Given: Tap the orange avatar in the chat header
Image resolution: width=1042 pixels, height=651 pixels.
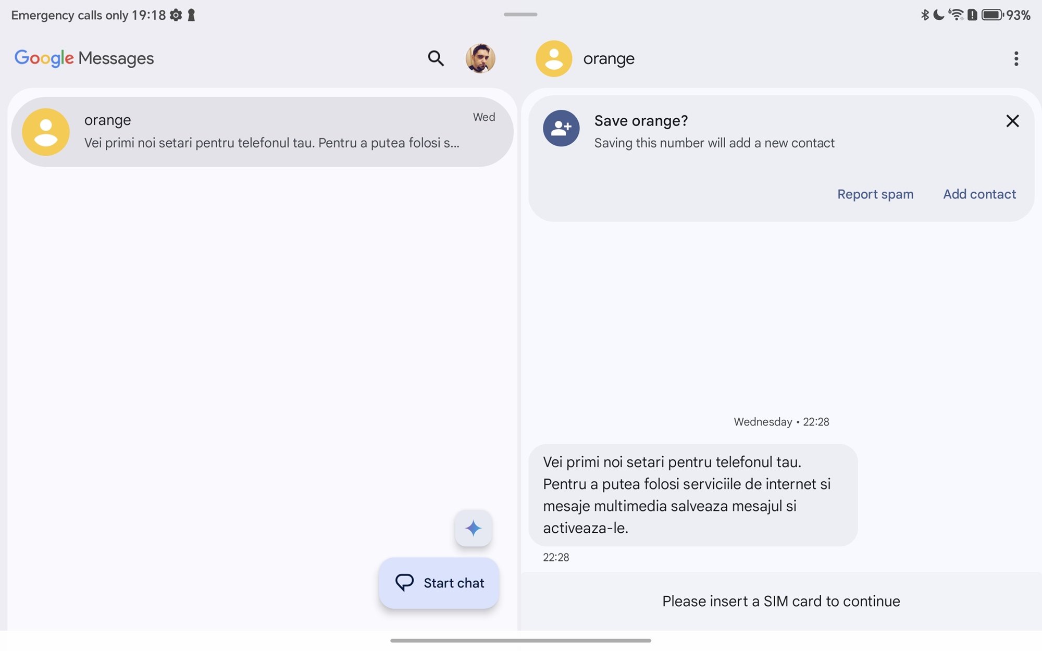Looking at the screenshot, I should point(554,59).
